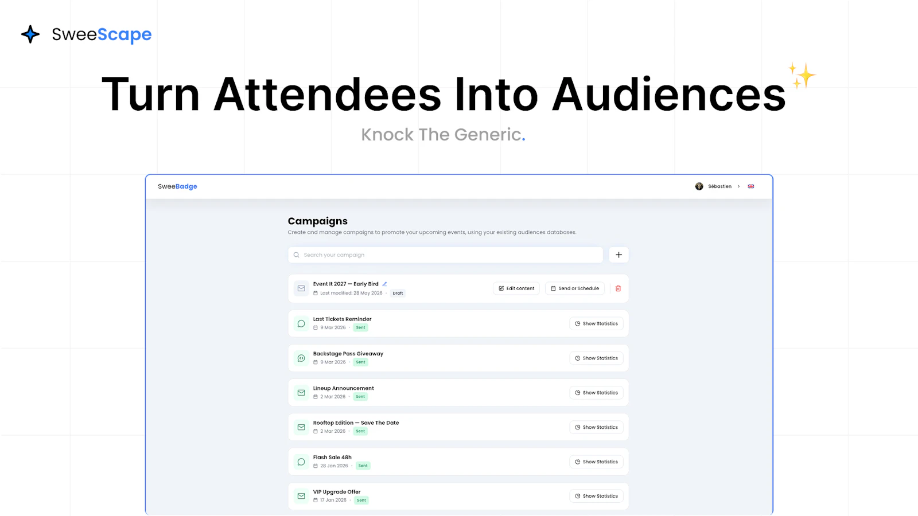Select the Lineup Announcement title
Screen dimensions: 918x516
(343, 388)
